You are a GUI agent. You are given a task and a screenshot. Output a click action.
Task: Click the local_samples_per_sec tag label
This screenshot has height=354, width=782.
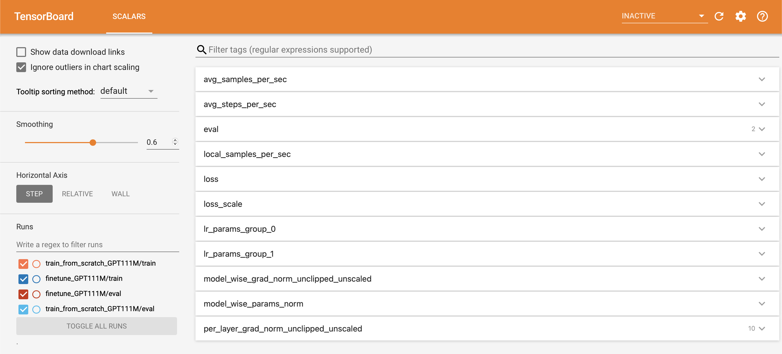click(x=247, y=154)
